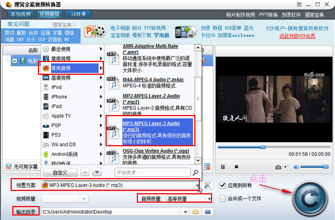Click the list clear icon beside subtitles
Viewport: 335px width, 220px height.
pos(207,167)
